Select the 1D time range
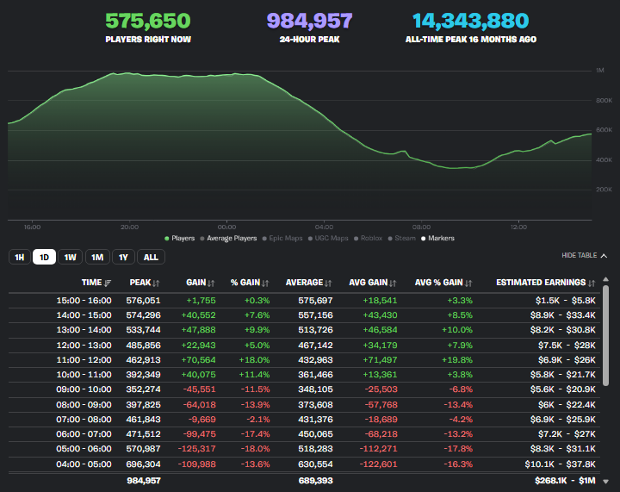The width and height of the screenshot is (620, 492). [x=44, y=257]
